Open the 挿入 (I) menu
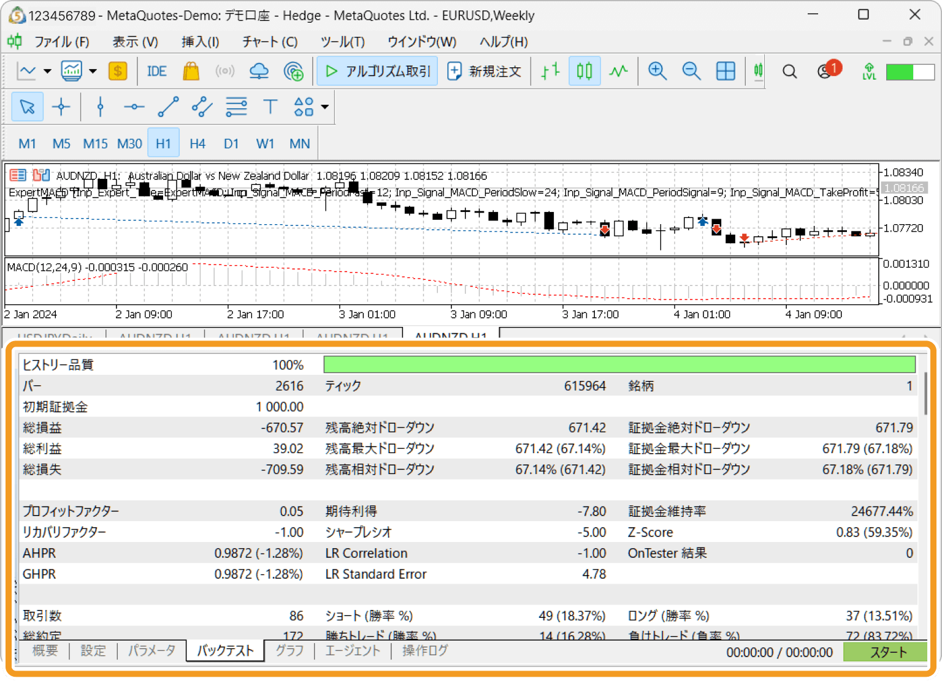This screenshot has width=942, height=681. click(x=201, y=42)
